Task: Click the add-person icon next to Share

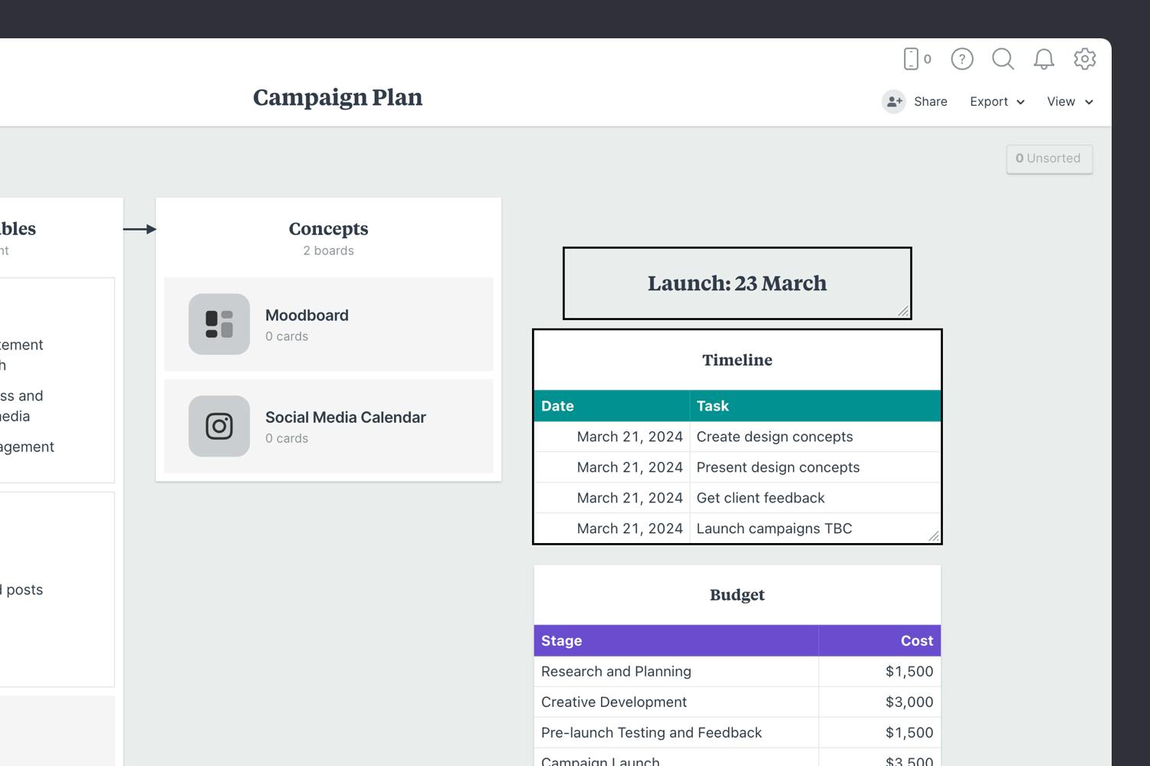Action: tap(894, 101)
